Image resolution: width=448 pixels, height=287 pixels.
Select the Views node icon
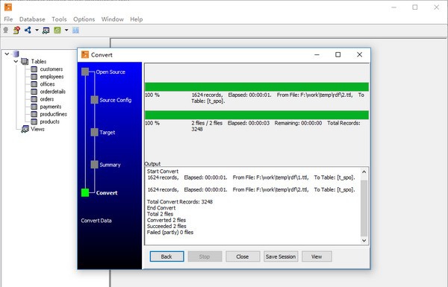[25, 129]
